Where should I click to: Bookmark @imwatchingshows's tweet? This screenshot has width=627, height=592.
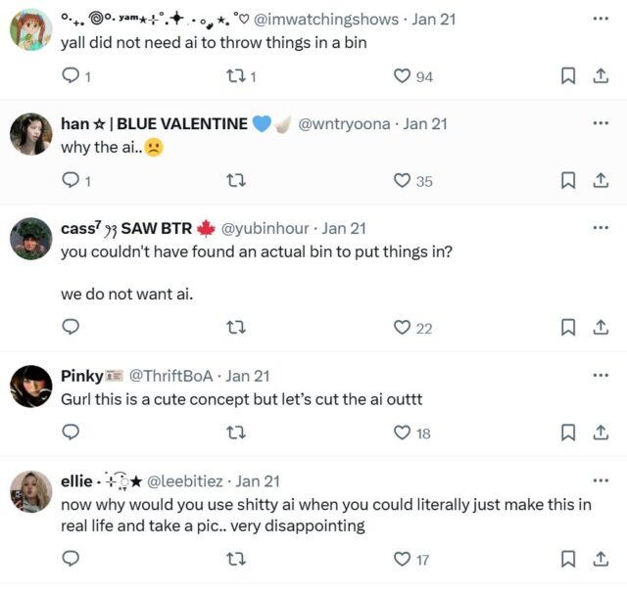567,76
